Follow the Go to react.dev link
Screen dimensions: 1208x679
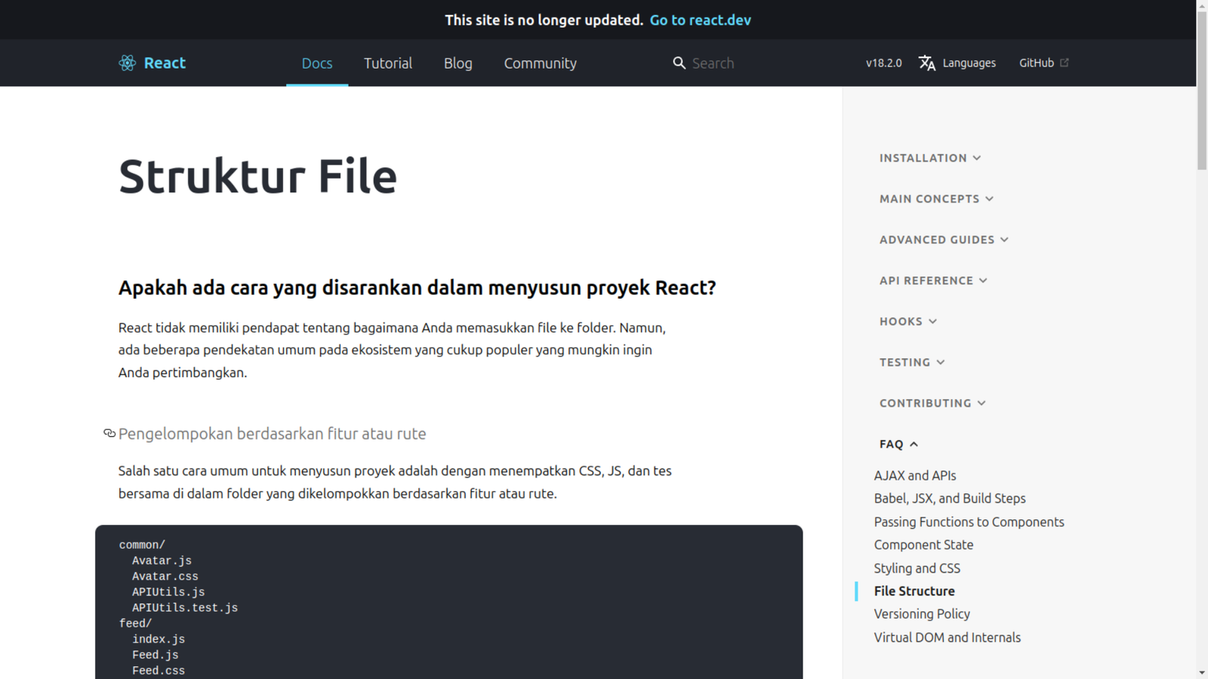pyautogui.click(x=700, y=20)
